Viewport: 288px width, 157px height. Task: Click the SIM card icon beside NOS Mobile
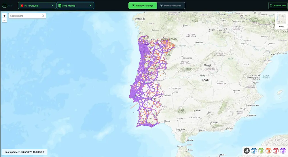(60, 6)
